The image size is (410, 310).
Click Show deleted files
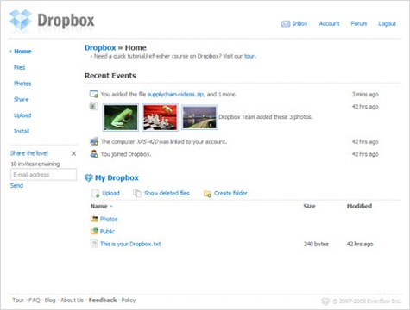tap(167, 193)
